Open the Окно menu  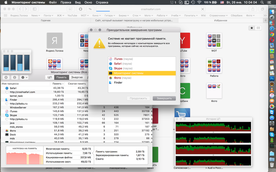(x=88, y=2)
